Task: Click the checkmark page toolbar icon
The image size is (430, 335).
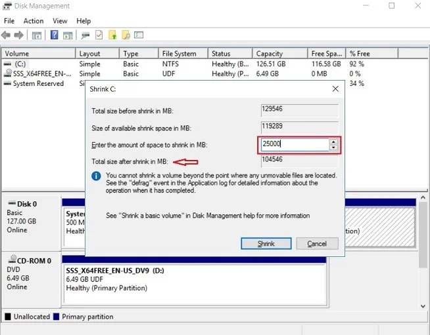Action: tap(99, 35)
